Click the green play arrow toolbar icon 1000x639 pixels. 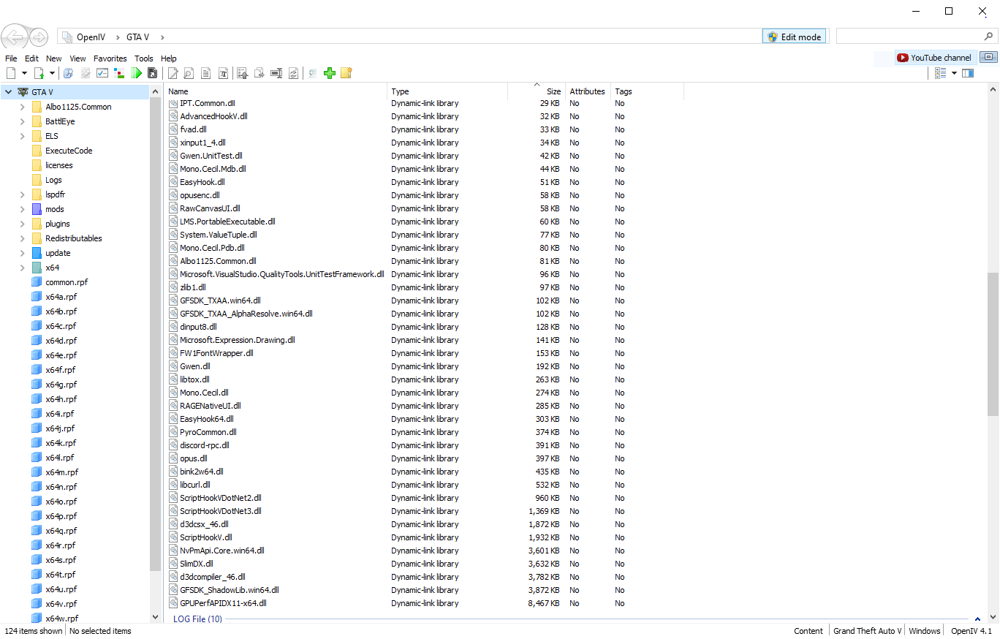pyautogui.click(x=136, y=73)
